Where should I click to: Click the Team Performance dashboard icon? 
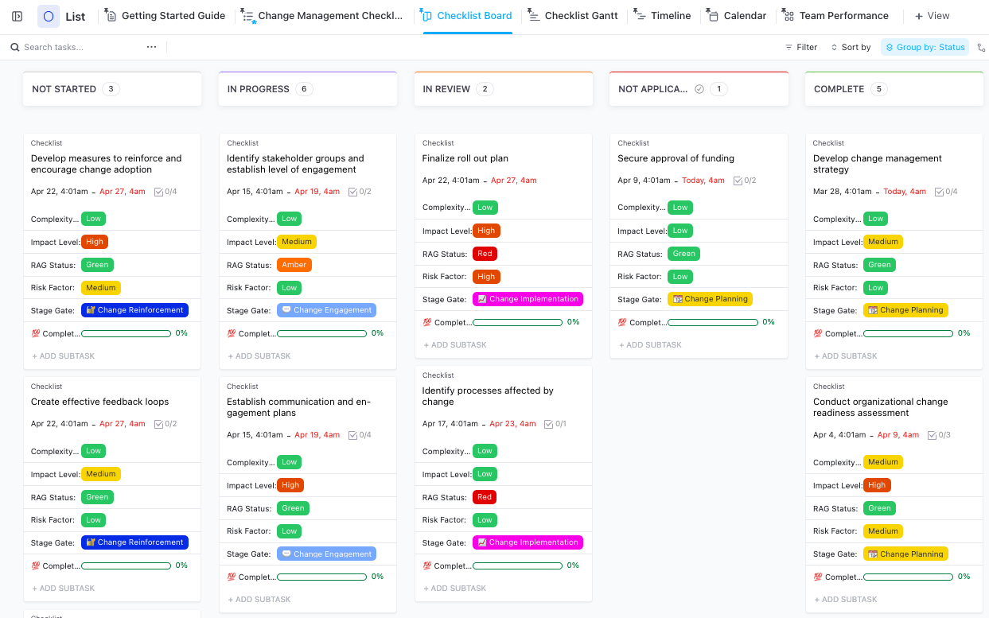(x=788, y=16)
